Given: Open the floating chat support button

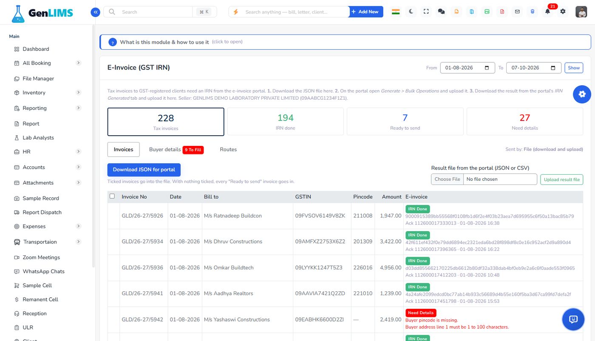Looking at the screenshot, I should 573,319.
